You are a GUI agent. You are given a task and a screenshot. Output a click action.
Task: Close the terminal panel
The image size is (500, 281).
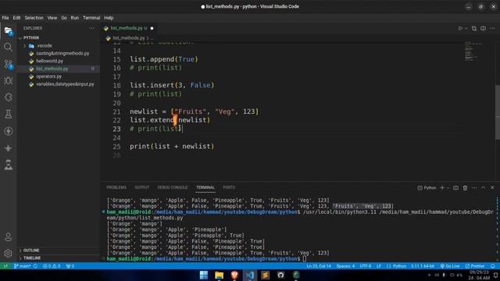[x=492, y=187]
